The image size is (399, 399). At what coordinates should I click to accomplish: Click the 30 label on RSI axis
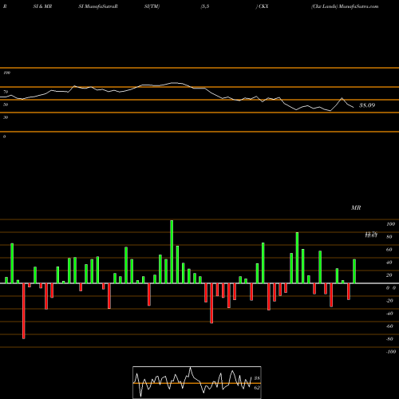tap(6, 117)
